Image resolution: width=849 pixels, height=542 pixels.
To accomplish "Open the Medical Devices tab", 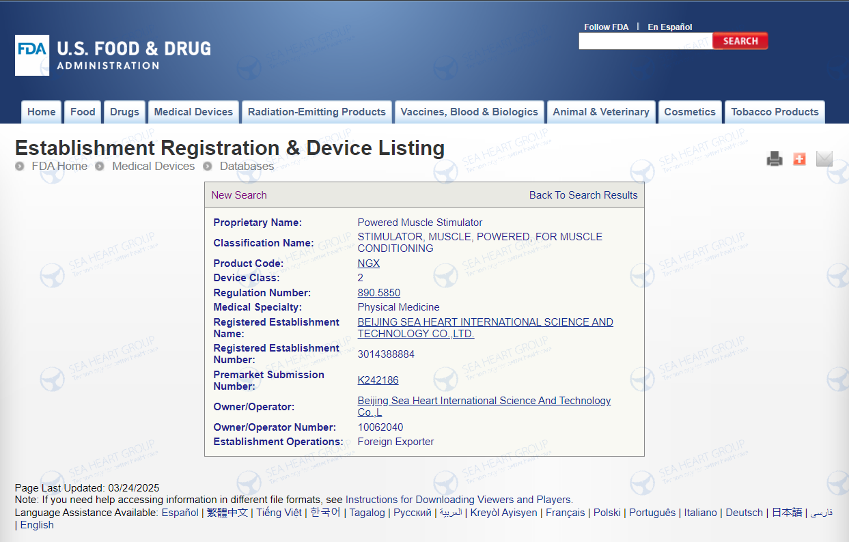I will (193, 112).
